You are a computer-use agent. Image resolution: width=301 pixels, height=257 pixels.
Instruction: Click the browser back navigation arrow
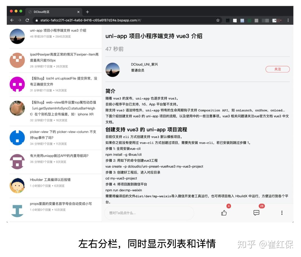[x=11, y=20]
